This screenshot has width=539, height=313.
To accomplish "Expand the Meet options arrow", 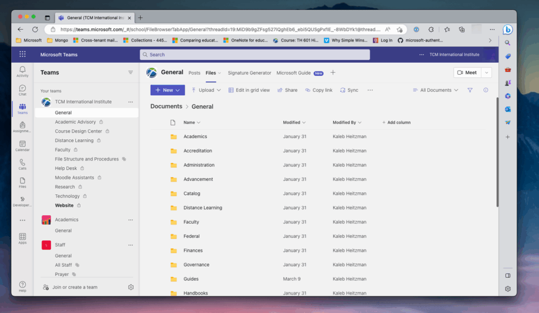I will 487,73.
